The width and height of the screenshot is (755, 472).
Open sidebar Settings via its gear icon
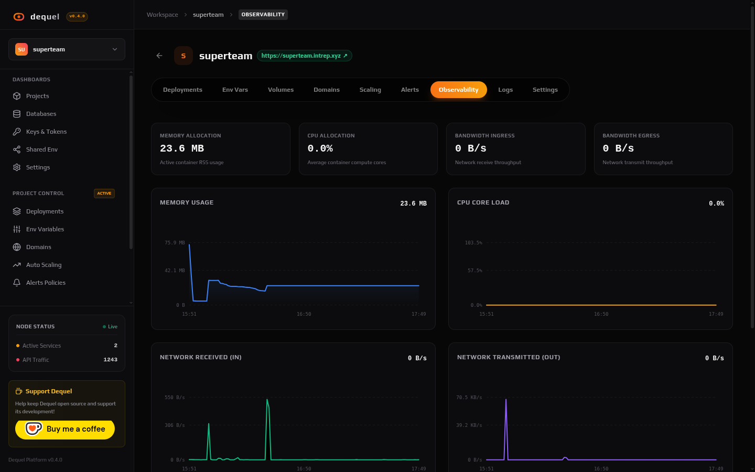(x=17, y=167)
